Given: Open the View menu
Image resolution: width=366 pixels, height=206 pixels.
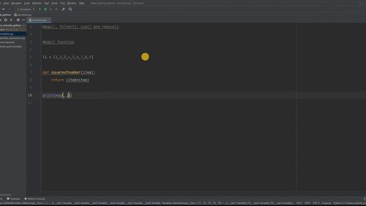Looking at the screenshot, I should point(6,3).
